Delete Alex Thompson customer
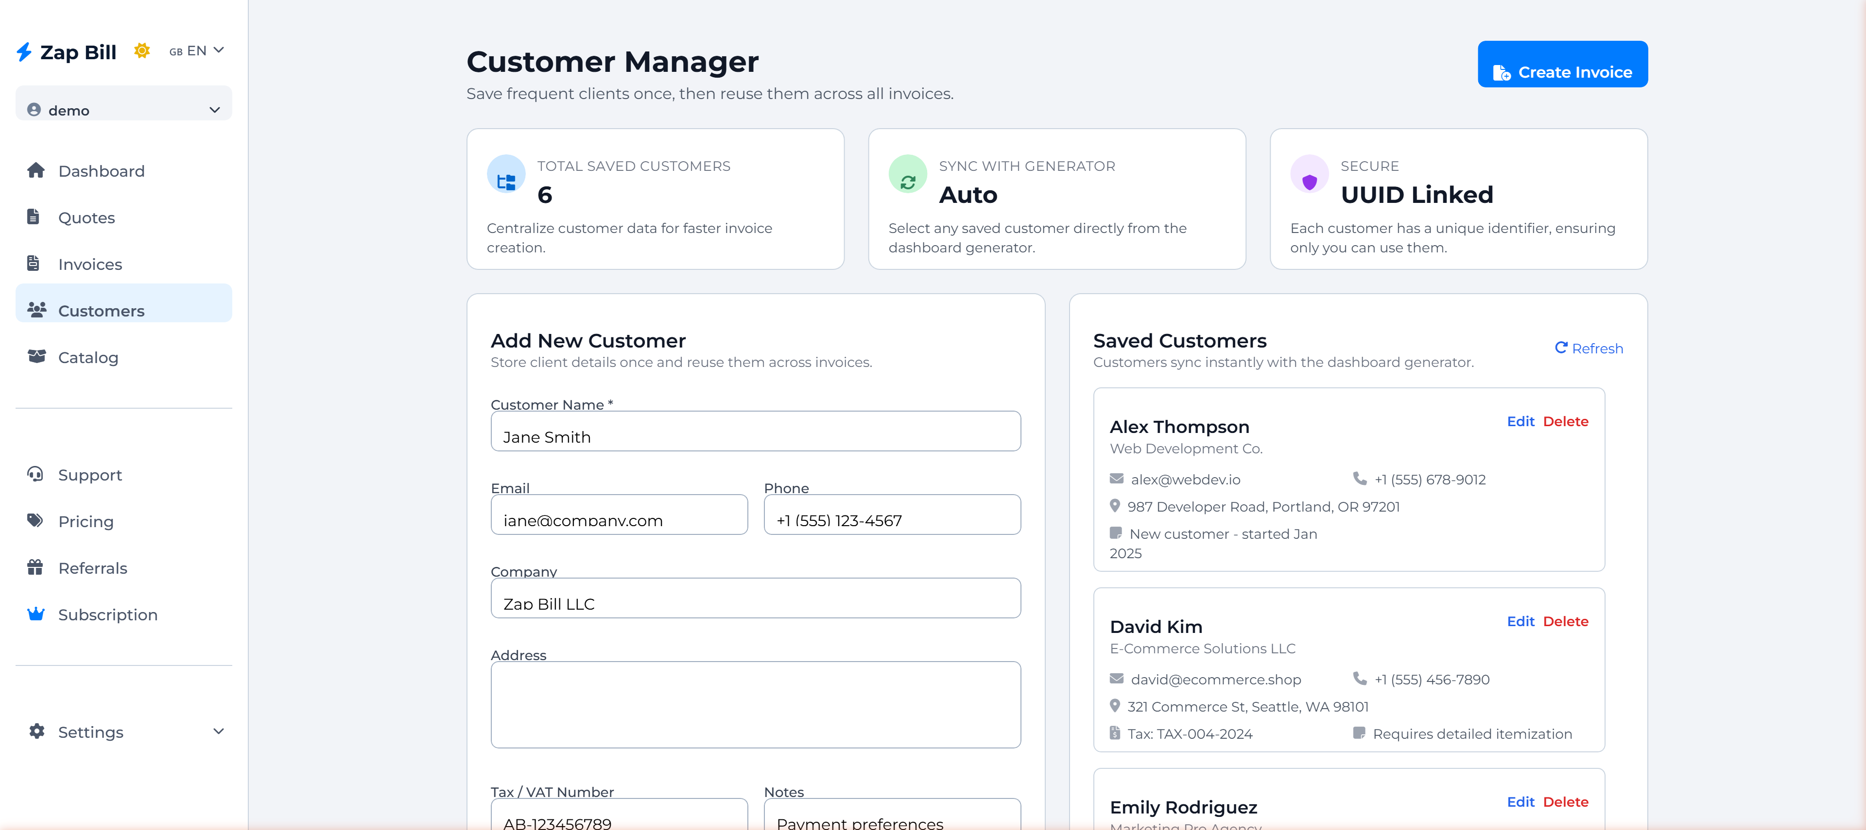Viewport: 1866px width, 830px height. [x=1565, y=421]
